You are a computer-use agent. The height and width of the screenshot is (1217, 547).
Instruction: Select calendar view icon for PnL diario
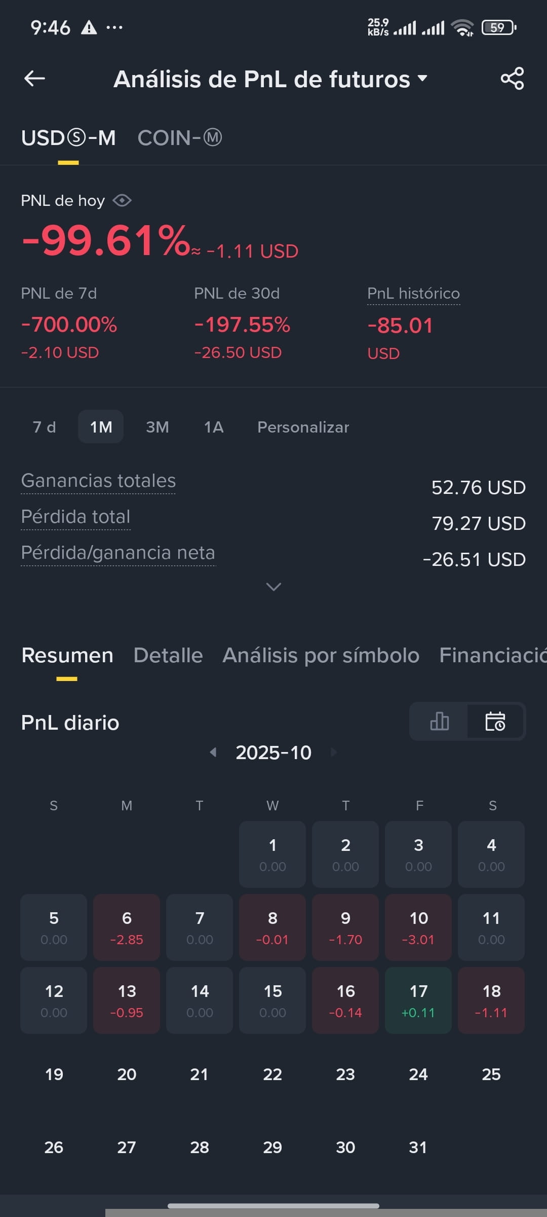(495, 721)
